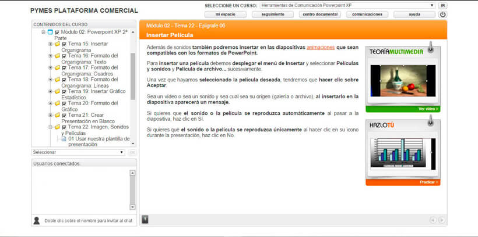Click the orange 'Practicar' button

(403, 182)
